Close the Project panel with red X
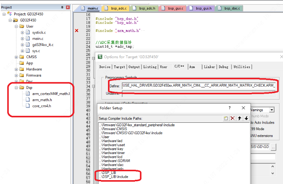The image size is (283, 184). click(x=68, y=7)
